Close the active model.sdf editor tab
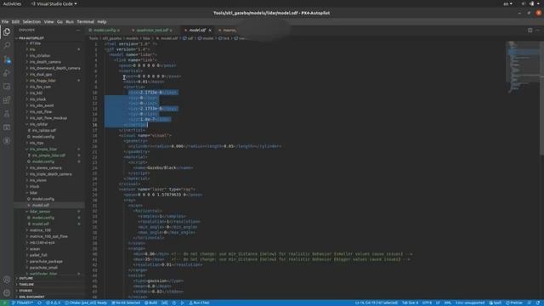 [x=210, y=31]
